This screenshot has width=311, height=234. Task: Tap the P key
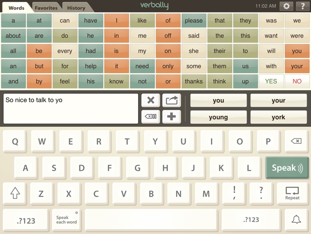268,141
